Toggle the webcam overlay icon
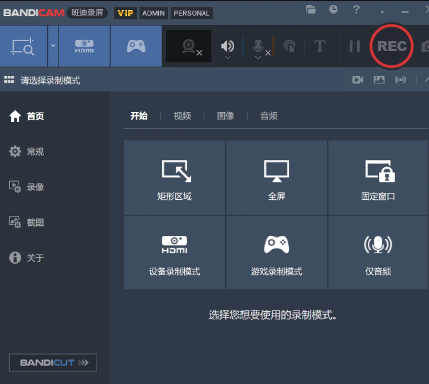429x384 pixels. [189, 46]
